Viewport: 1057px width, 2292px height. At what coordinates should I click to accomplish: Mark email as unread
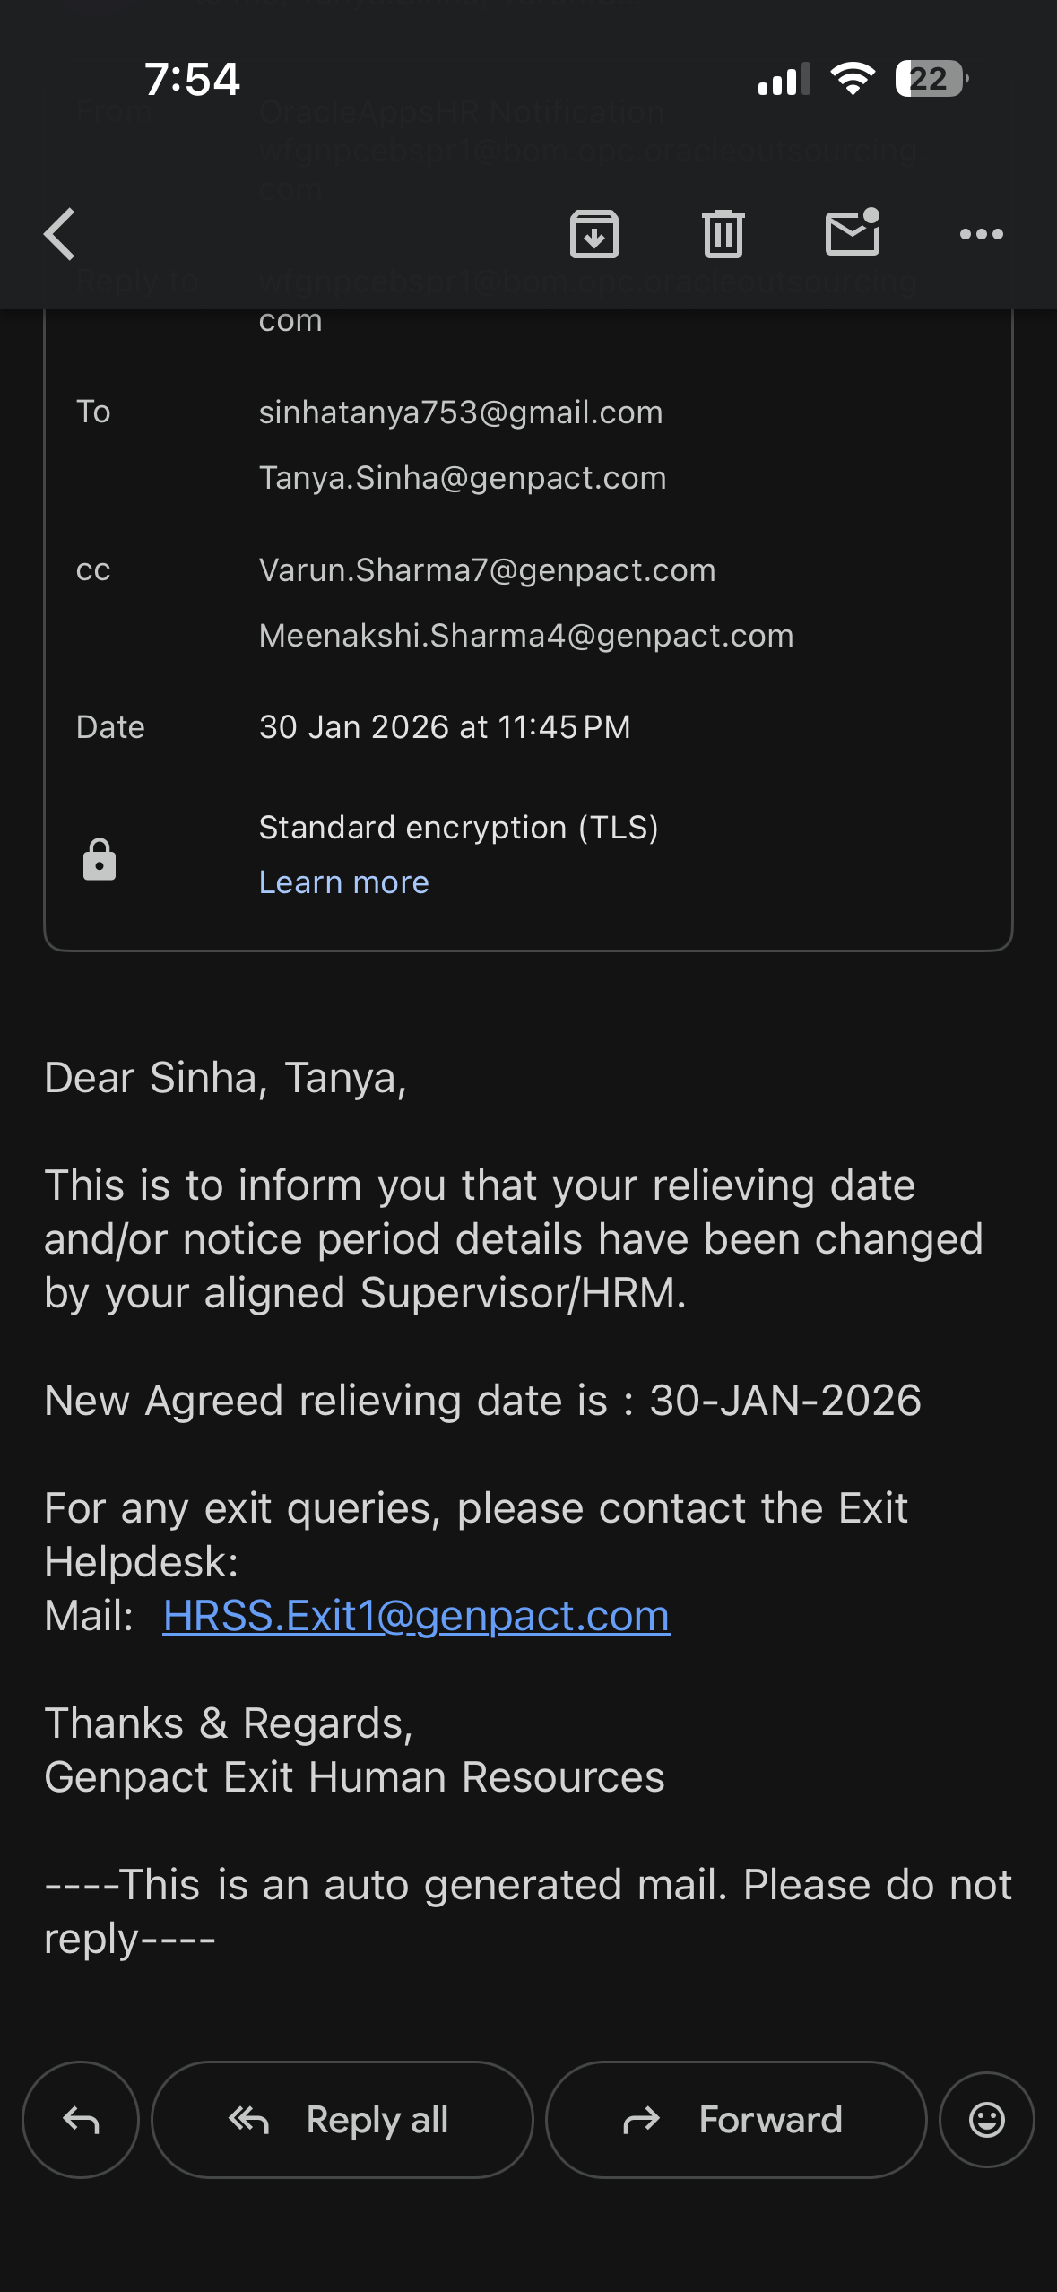click(x=852, y=232)
